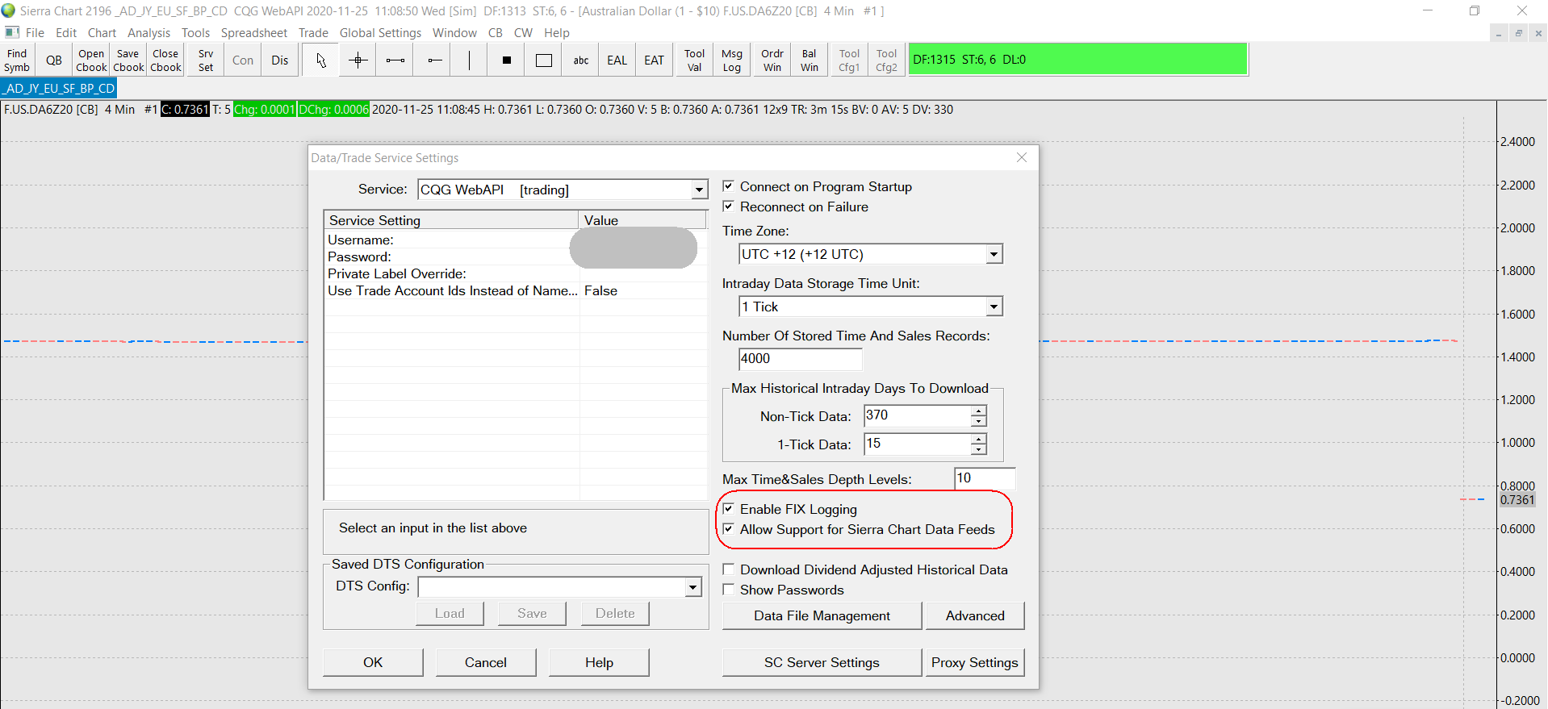Image resolution: width=1548 pixels, height=709 pixels.
Task: Open the Trade menu
Action: point(313,33)
